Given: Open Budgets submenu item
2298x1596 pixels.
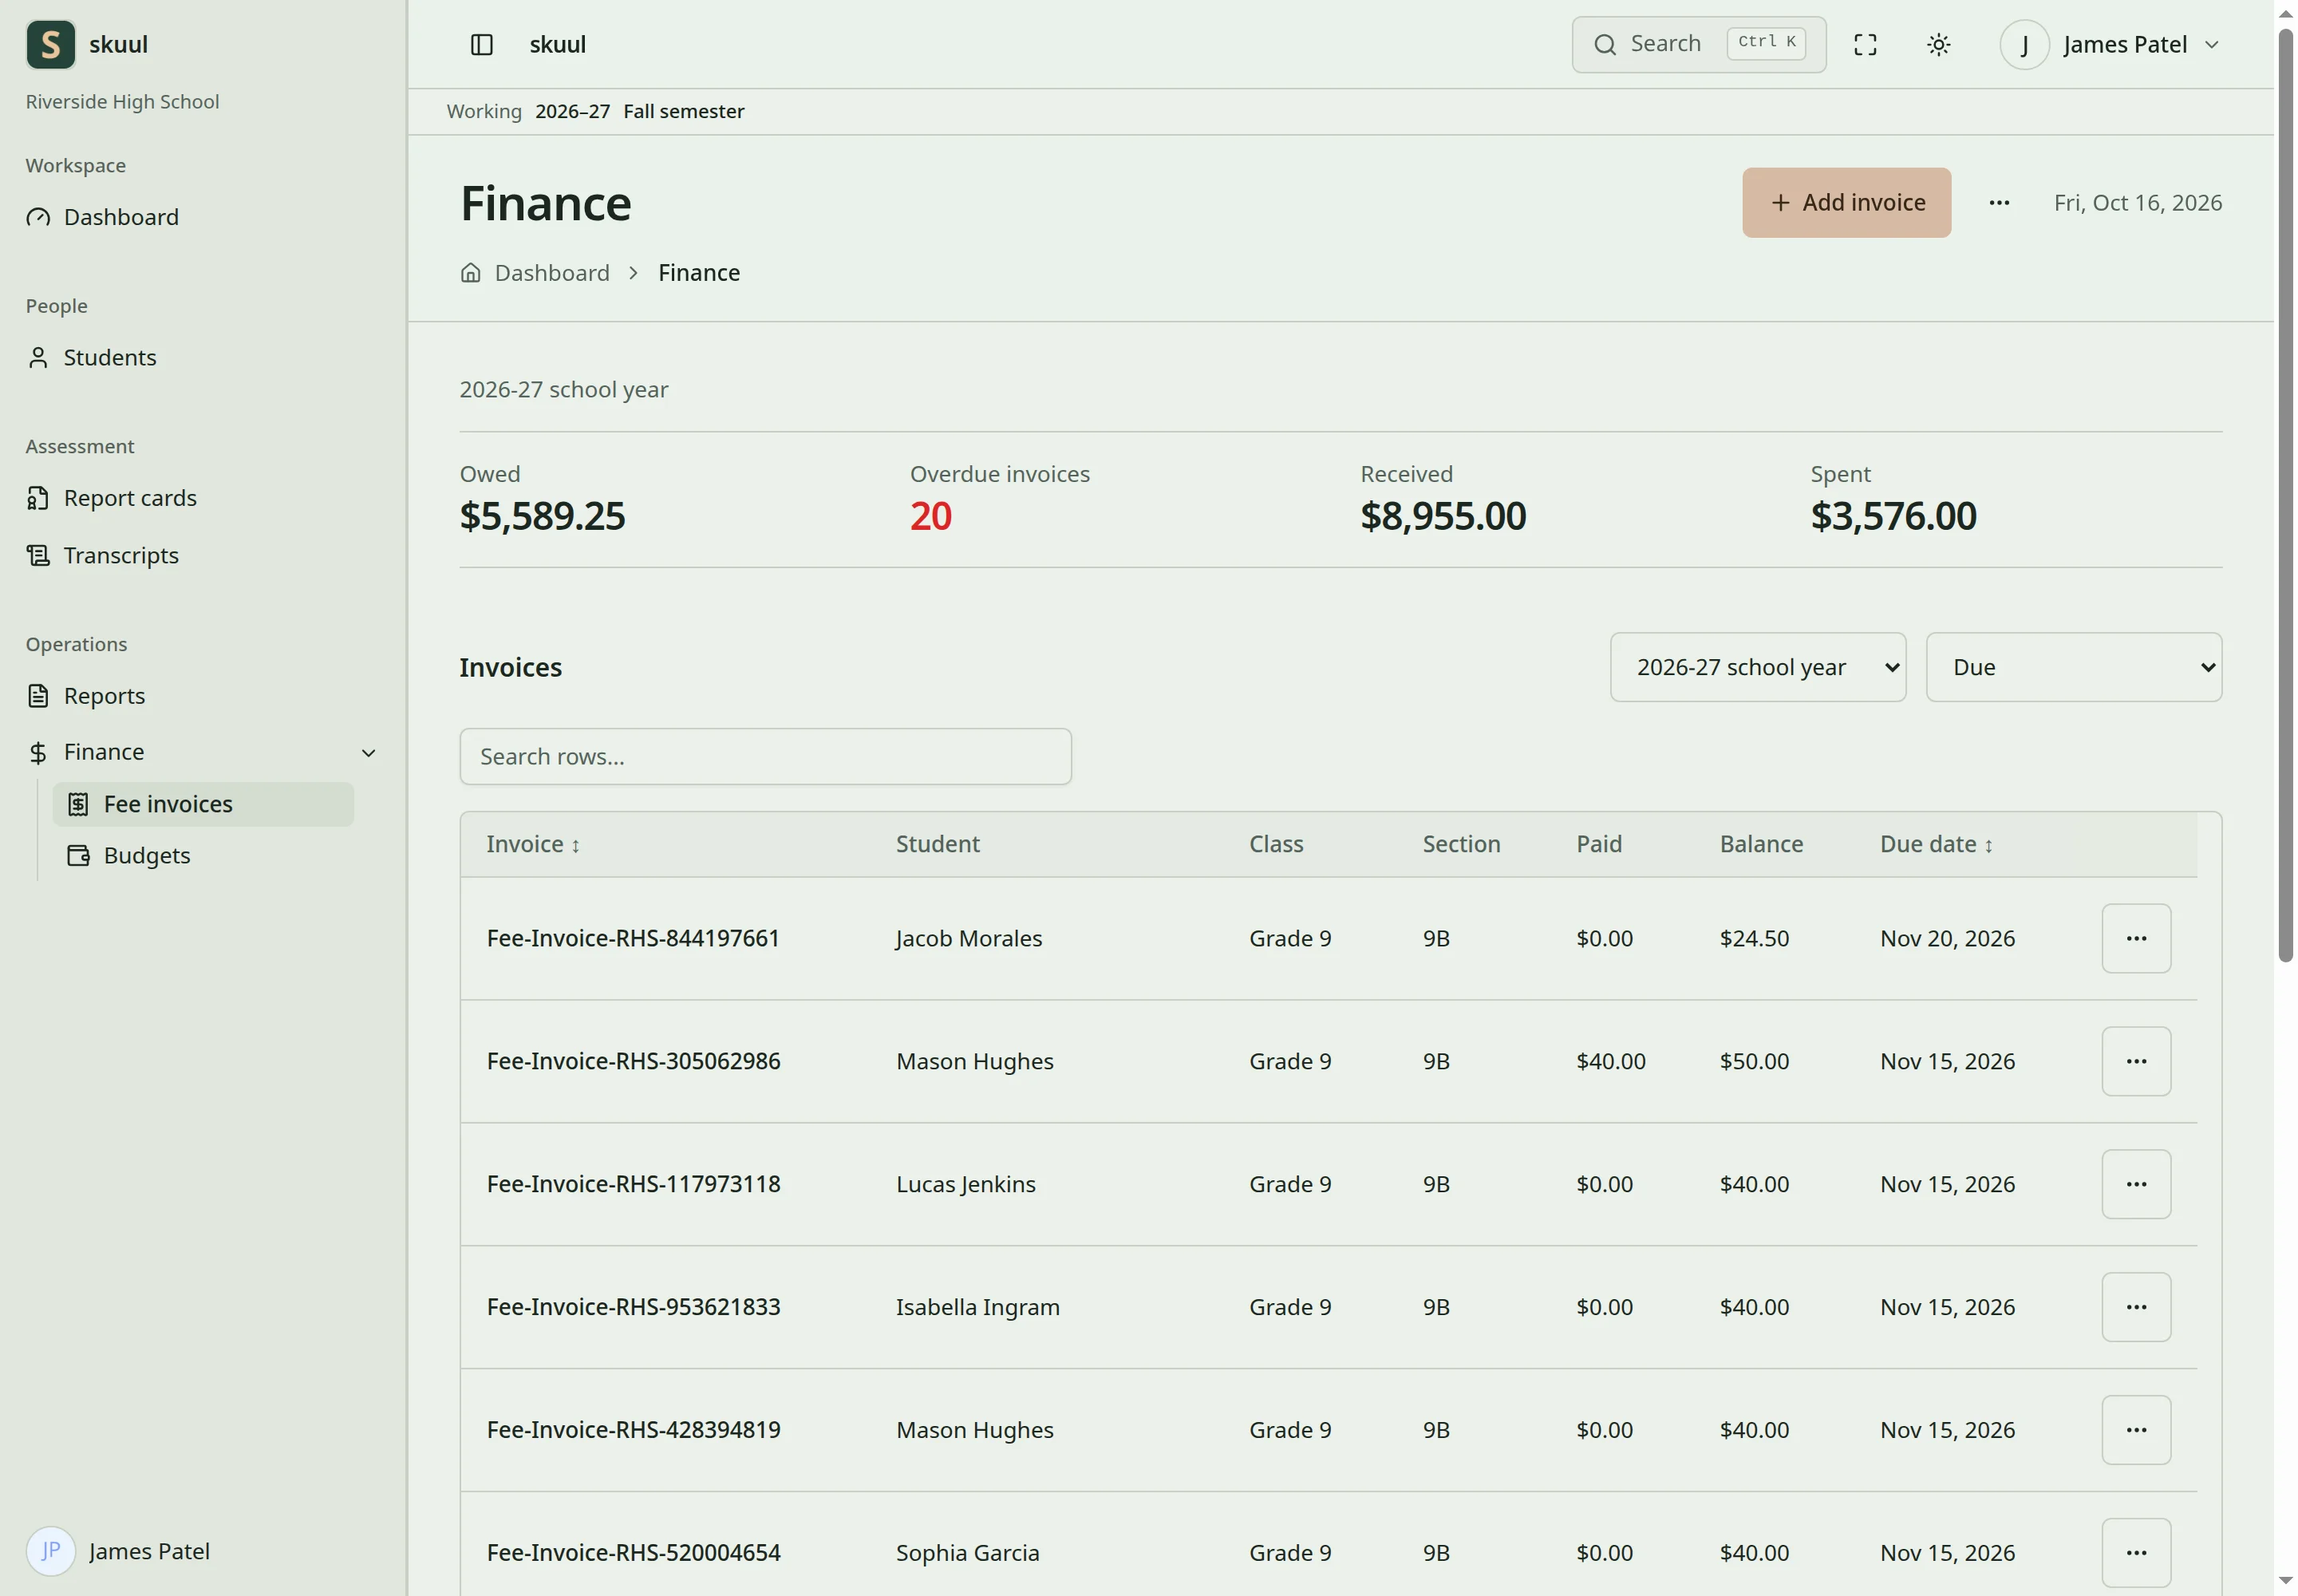Looking at the screenshot, I should (x=203, y=856).
